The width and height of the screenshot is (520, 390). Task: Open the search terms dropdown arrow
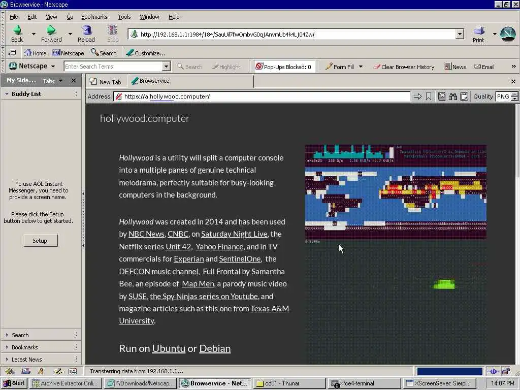[x=166, y=67]
